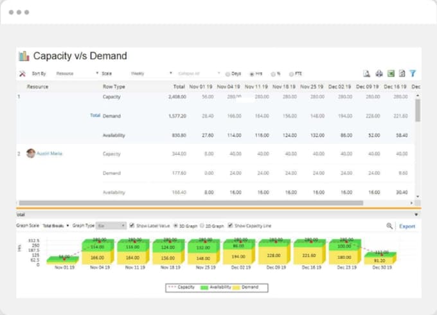Select the 3D Graph radio button
This screenshot has width=437, height=315.
175,226
